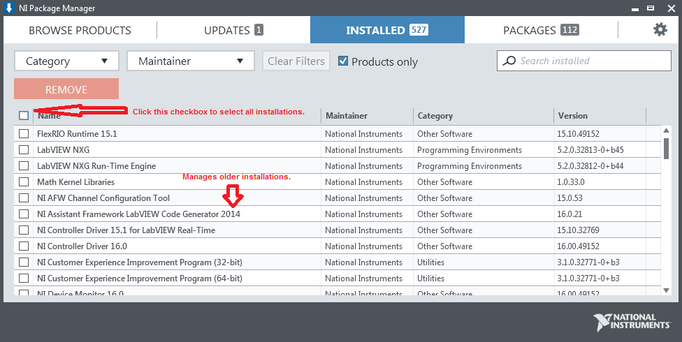This screenshot has width=682, height=342.
Task: Tick NI Customer Experience Program (64-bit) checkbox
Action: click(24, 278)
